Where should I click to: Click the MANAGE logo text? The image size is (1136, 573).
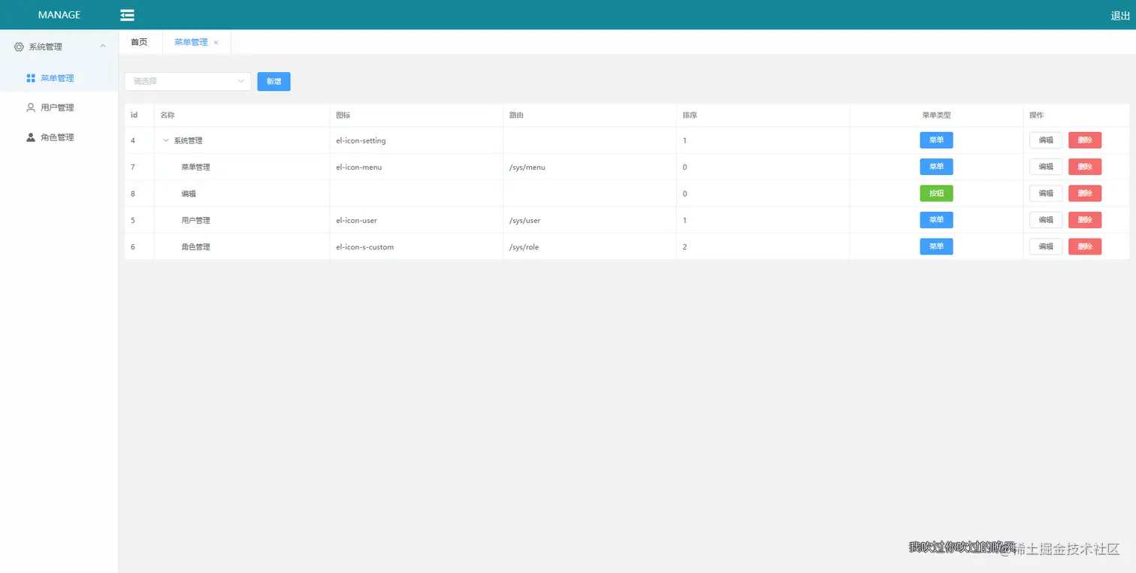click(59, 15)
